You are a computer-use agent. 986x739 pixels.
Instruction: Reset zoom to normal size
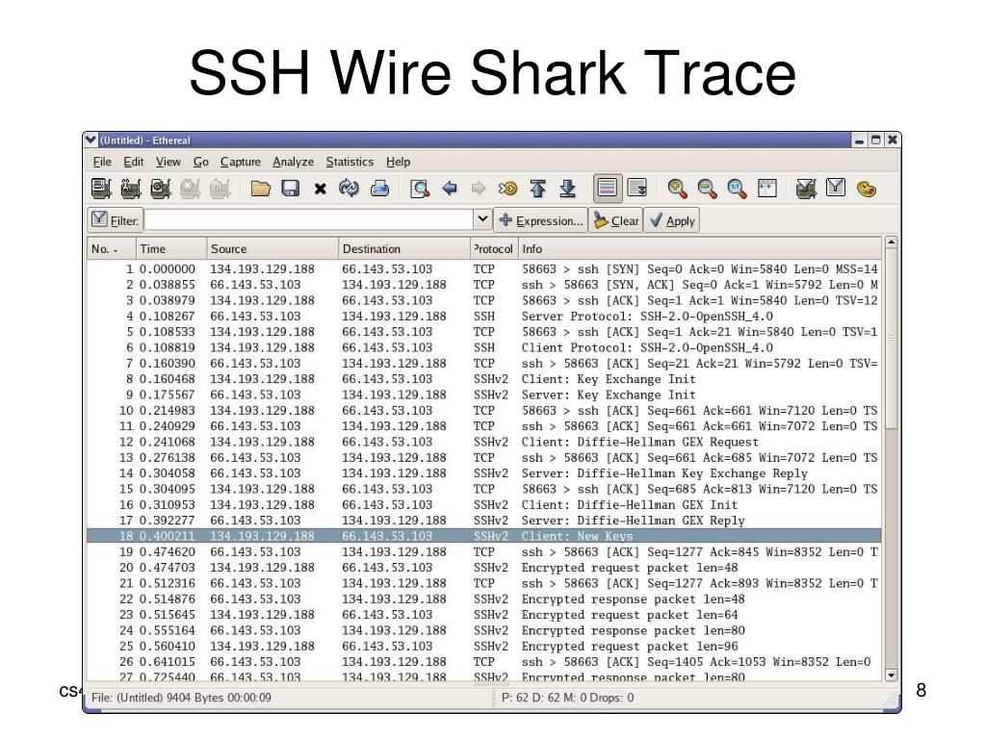point(737,189)
